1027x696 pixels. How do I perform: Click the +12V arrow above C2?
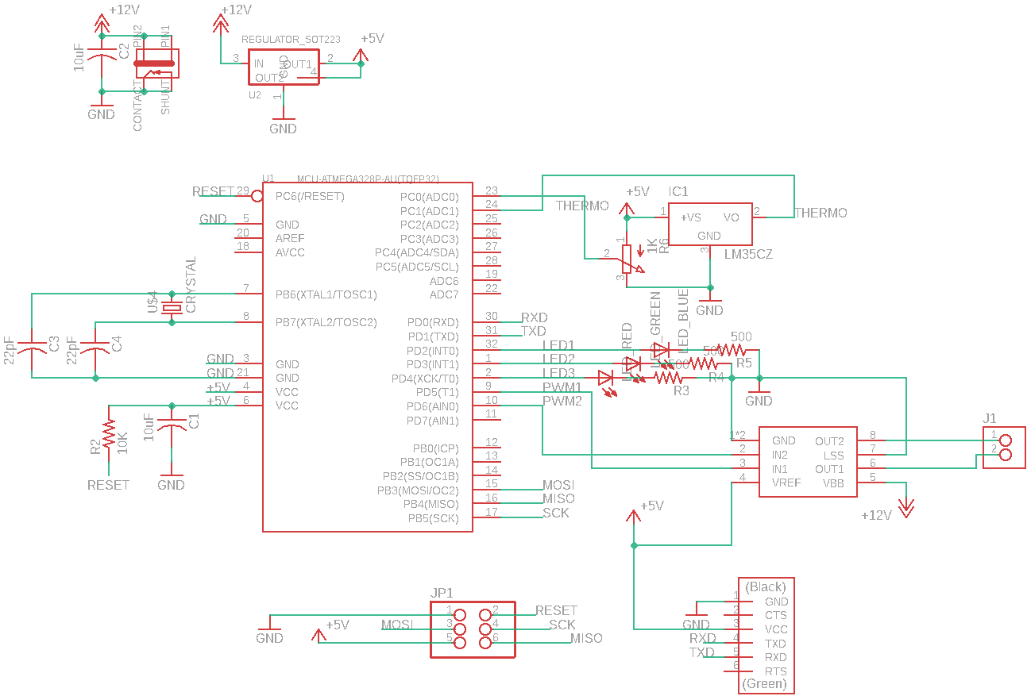(102, 21)
